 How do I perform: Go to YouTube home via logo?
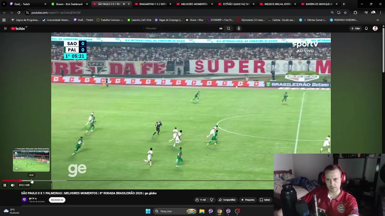(19, 28)
